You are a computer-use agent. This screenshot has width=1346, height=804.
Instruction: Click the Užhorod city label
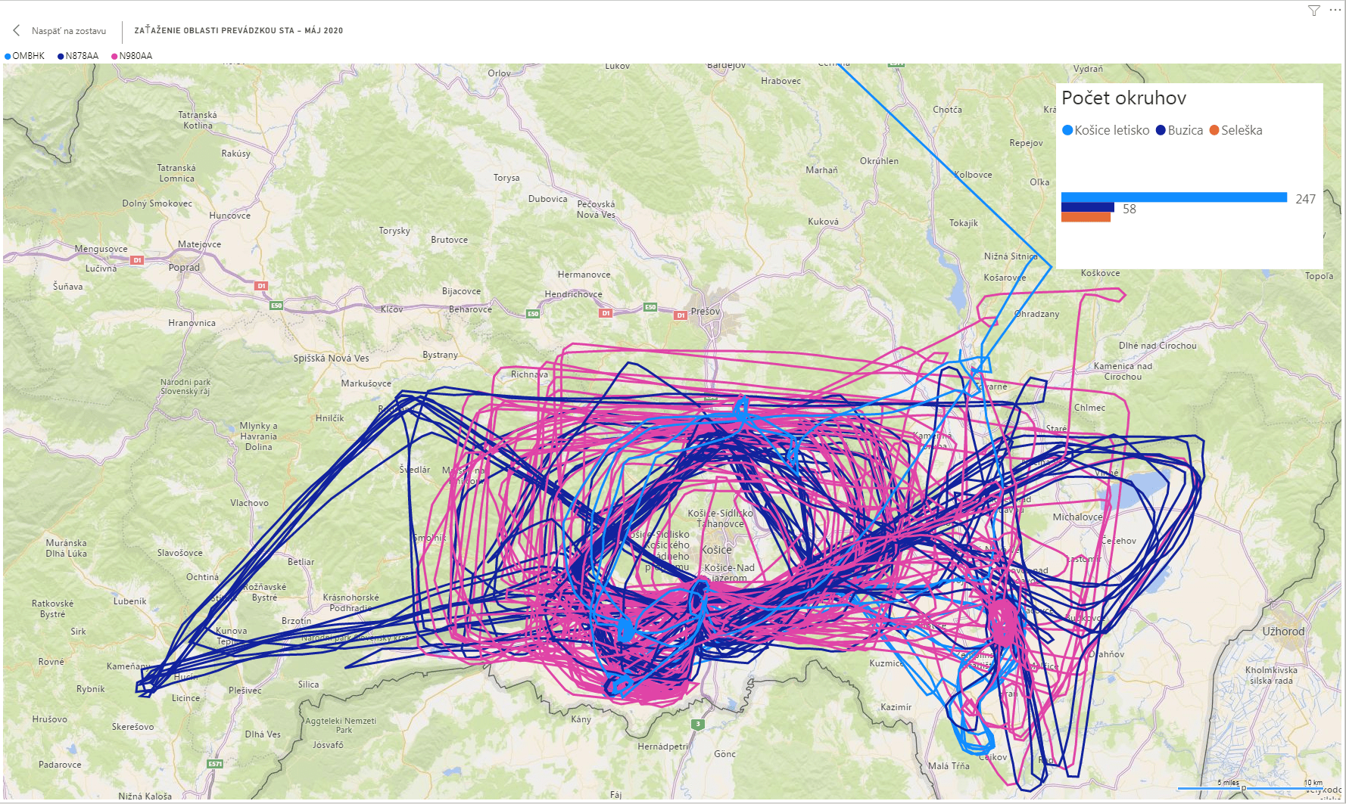[1283, 631]
